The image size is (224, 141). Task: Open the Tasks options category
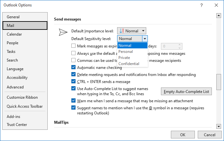point(25,52)
